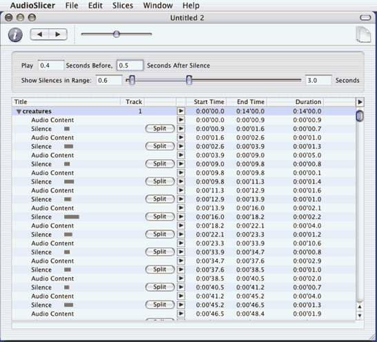The height and width of the screenshot is (342, 377).
Task: Play audio content with 0:00'00.1 duration
Action: pyautogui.click(x=181, y=172)
